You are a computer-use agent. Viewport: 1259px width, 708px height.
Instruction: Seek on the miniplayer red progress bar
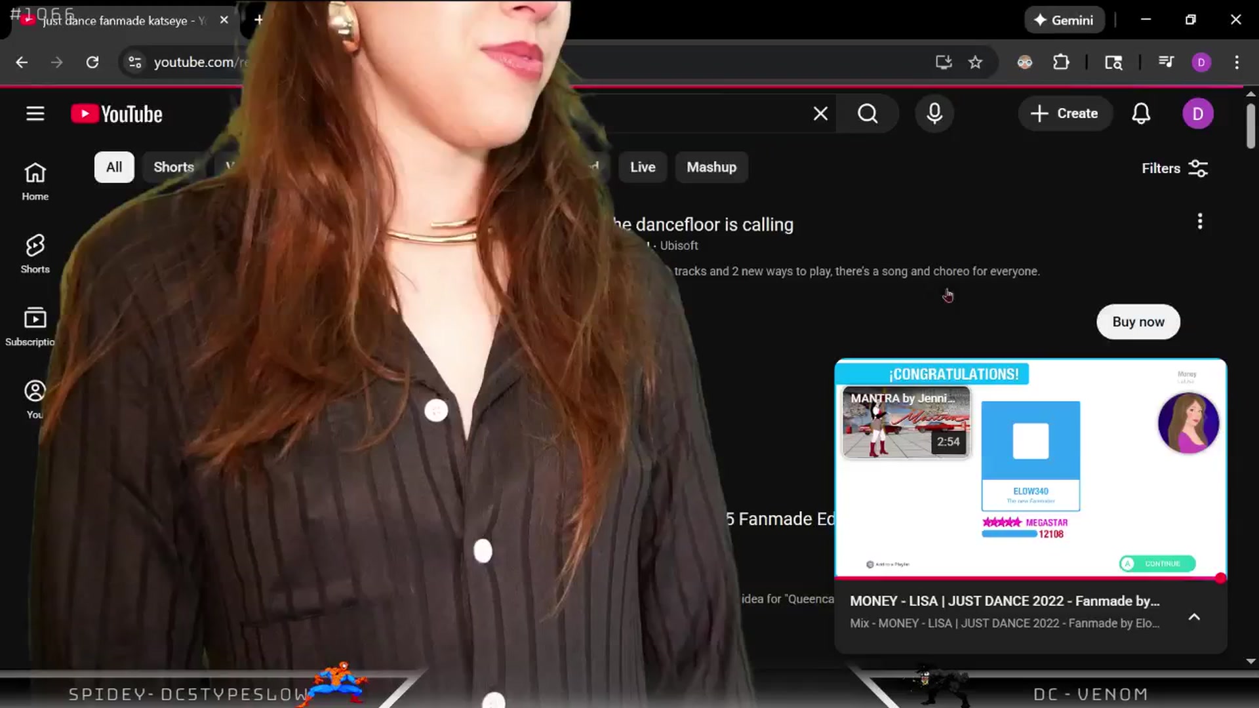pos(1030,578)
